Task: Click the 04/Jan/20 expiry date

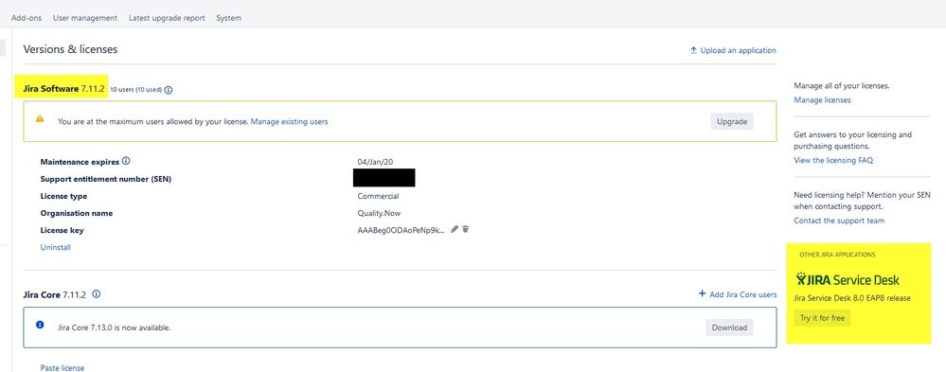Action: click(375, 162)
